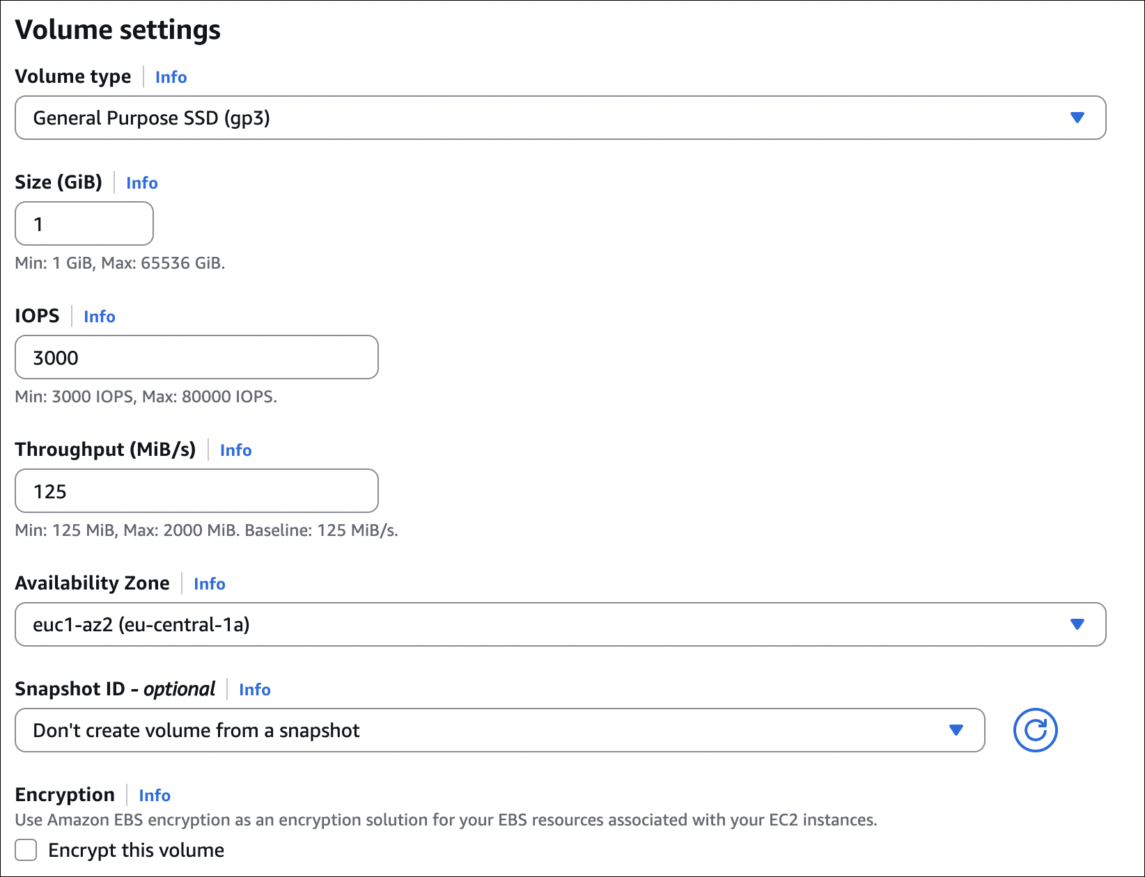The image size is (1145, 877).
Task: Click Info link next to Size (GiB)
Action: [x=141, y=183]
